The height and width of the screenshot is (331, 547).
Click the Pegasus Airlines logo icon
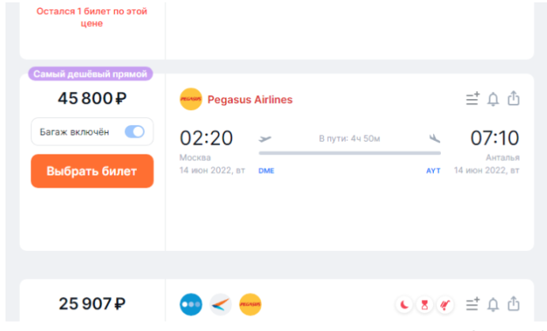coord(191,100)
